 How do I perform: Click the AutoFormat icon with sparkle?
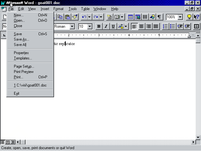point(110,17)
